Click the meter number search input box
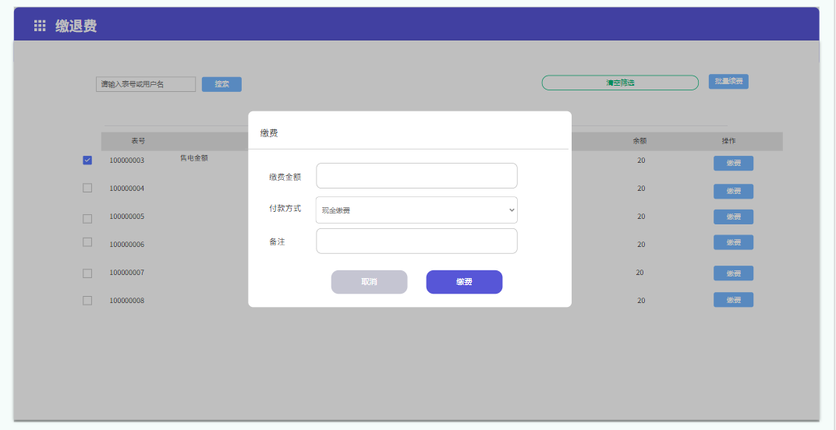The width and height of the screenshot is (836, 430). point(146,84)
